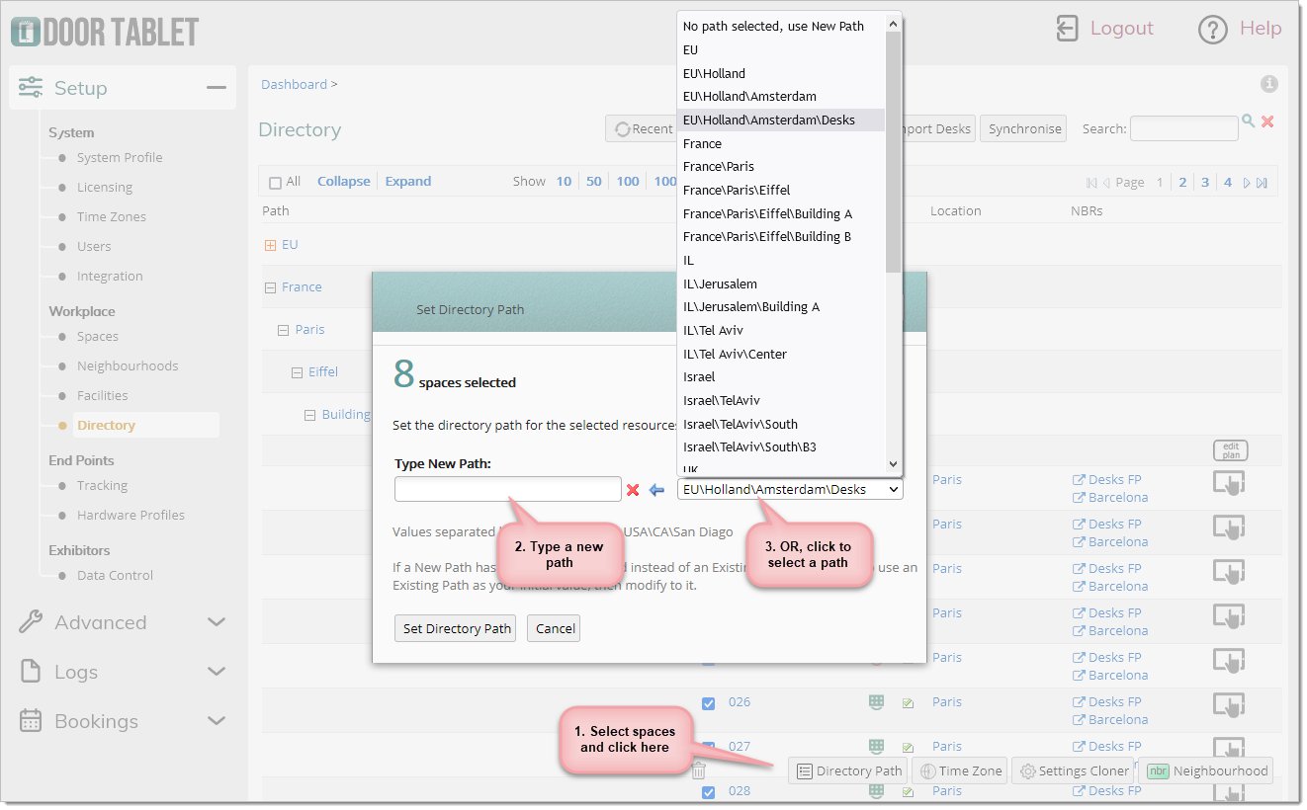Collapse the France directory node

270,287
